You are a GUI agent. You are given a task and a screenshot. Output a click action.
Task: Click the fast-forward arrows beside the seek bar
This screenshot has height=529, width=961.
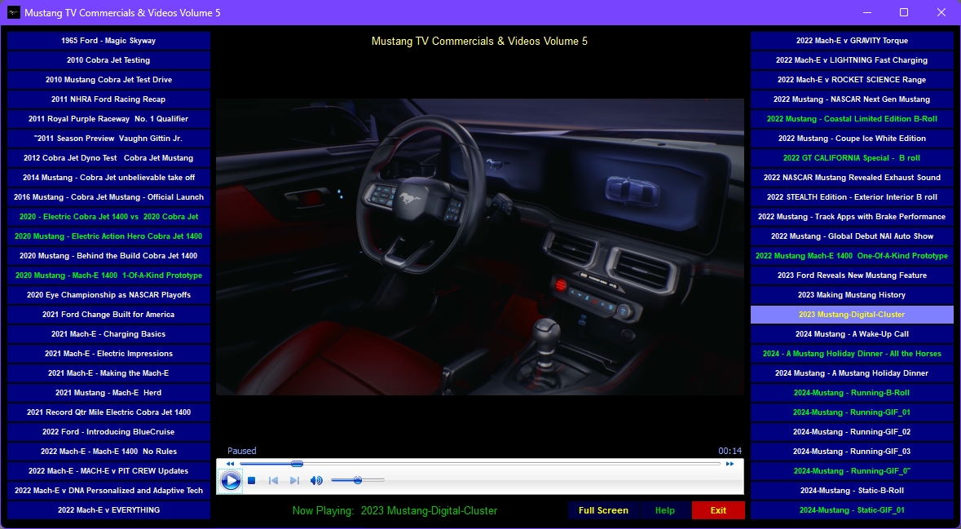(730, 464)
